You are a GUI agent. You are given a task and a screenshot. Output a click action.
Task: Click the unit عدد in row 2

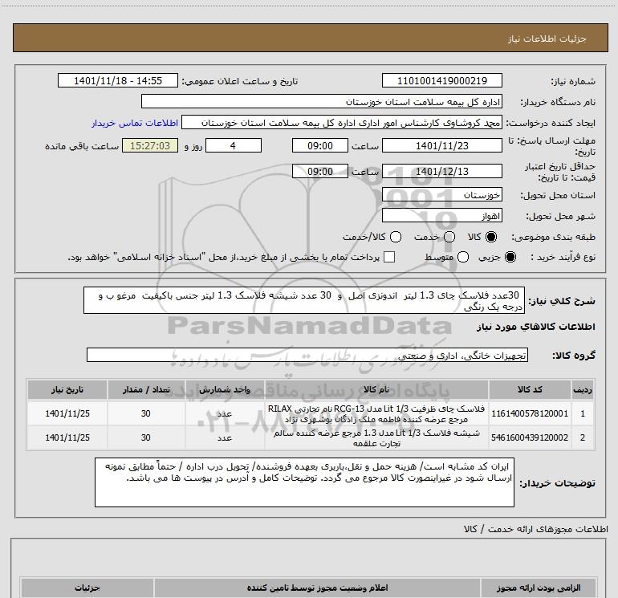(x=224, y=437)
